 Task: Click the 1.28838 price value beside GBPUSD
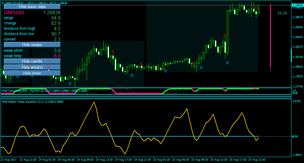(x=52, y=12)
